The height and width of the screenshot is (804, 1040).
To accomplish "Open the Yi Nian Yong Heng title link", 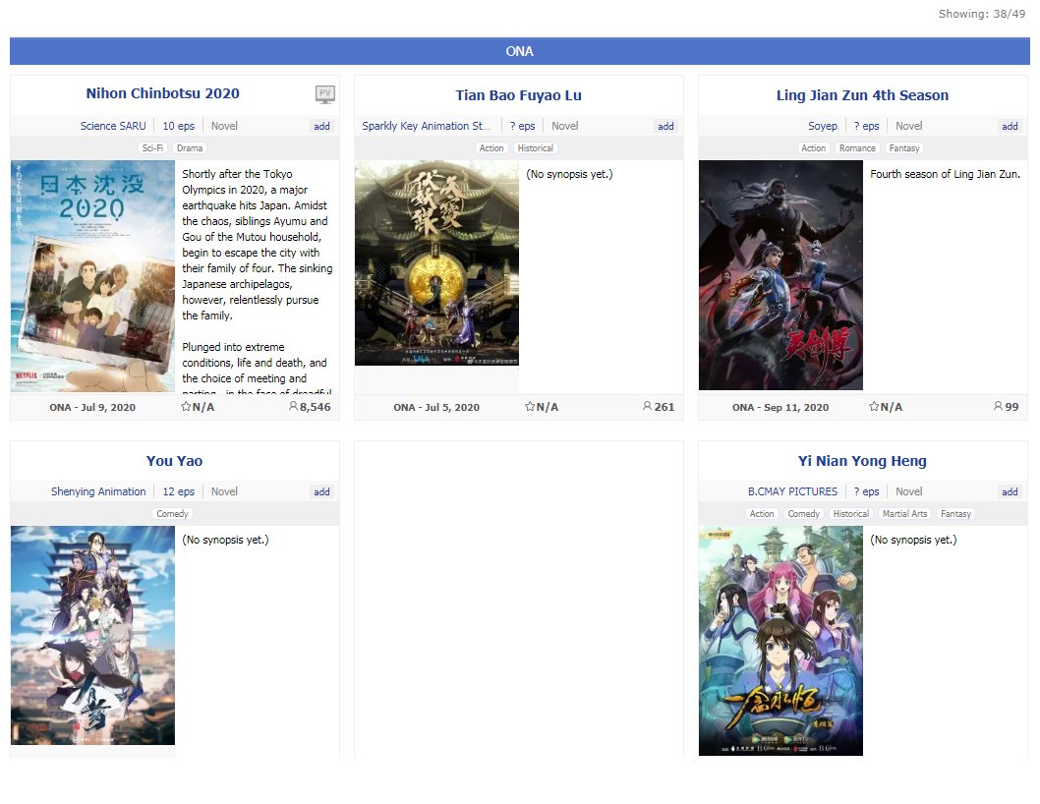I will coord(862,461).
